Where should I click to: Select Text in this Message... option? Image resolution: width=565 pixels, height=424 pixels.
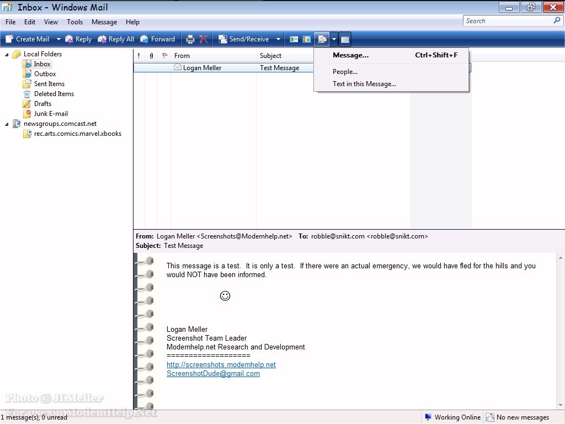pyautogui.click(x=391, y=84)
